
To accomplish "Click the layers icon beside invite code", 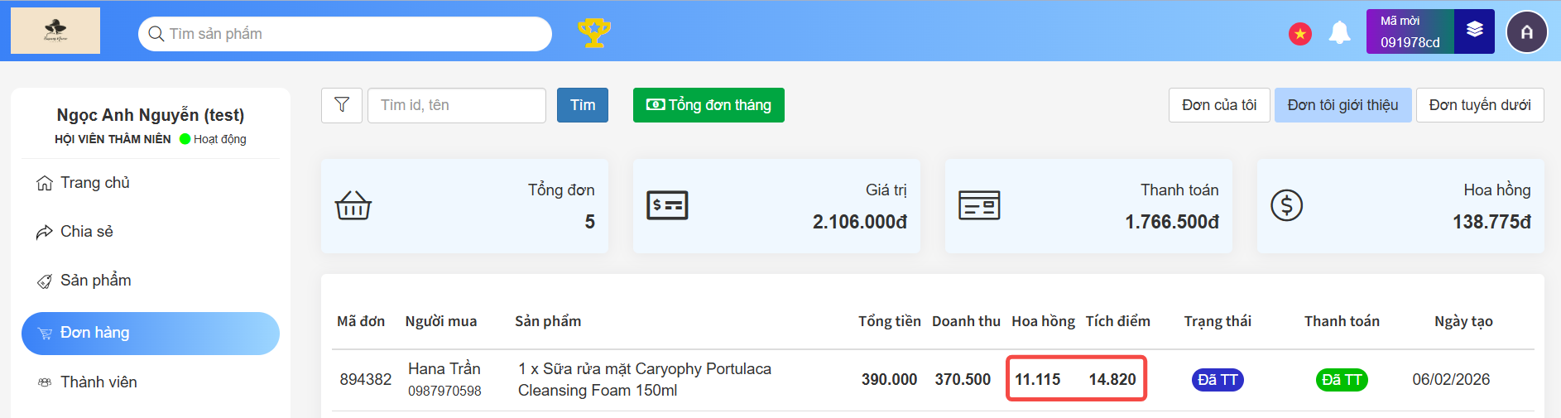I will coord(1474,31).
